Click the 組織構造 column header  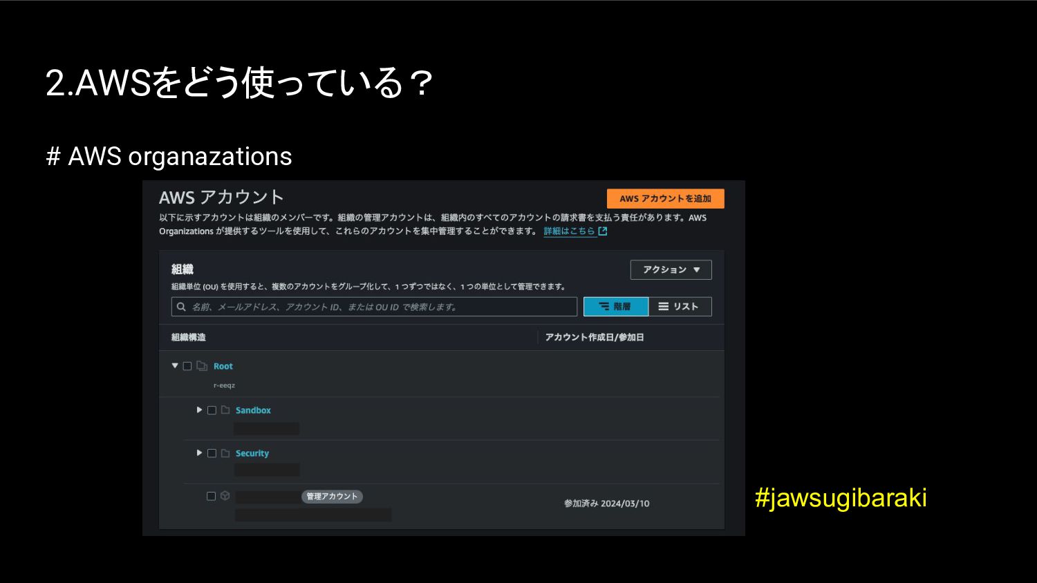(189, 337)
